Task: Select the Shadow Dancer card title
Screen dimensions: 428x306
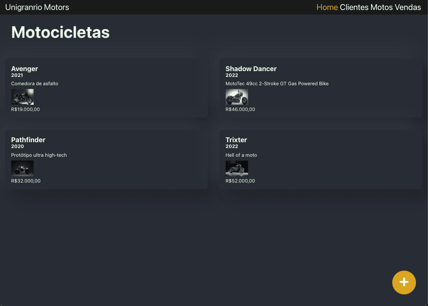Action: coord(251,69)
